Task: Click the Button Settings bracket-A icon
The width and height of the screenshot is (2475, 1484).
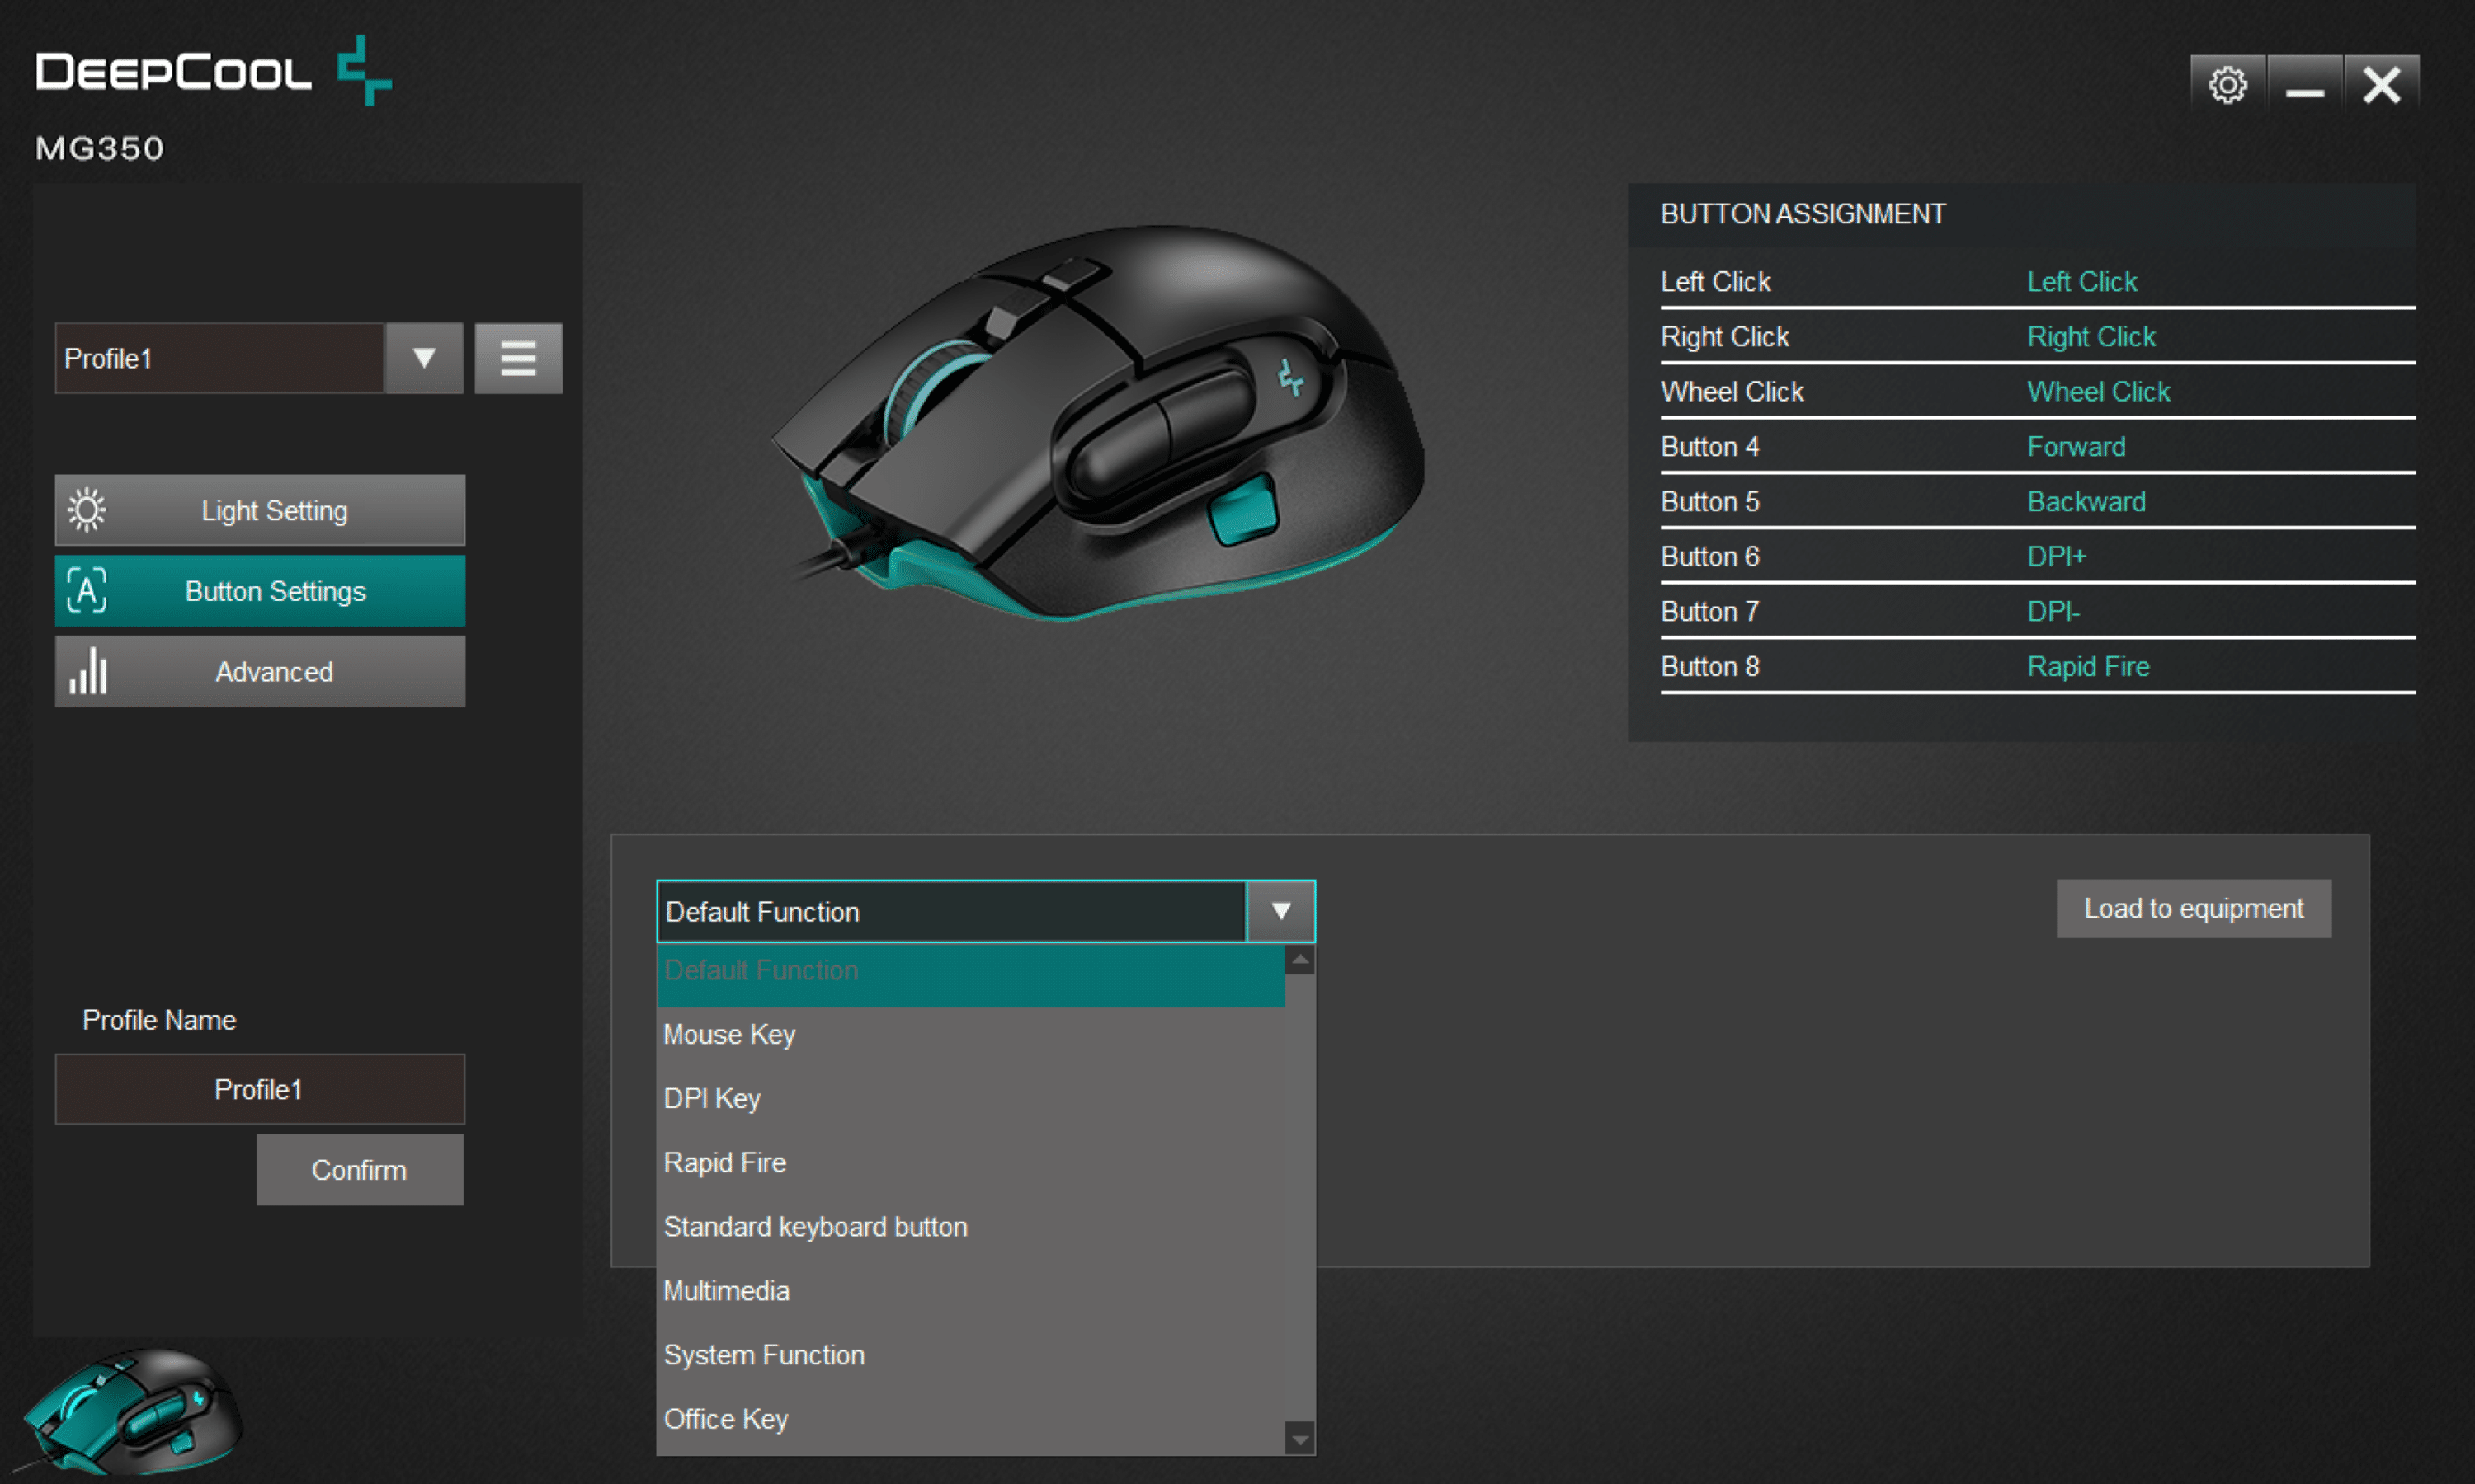Action: coord(87,590)
